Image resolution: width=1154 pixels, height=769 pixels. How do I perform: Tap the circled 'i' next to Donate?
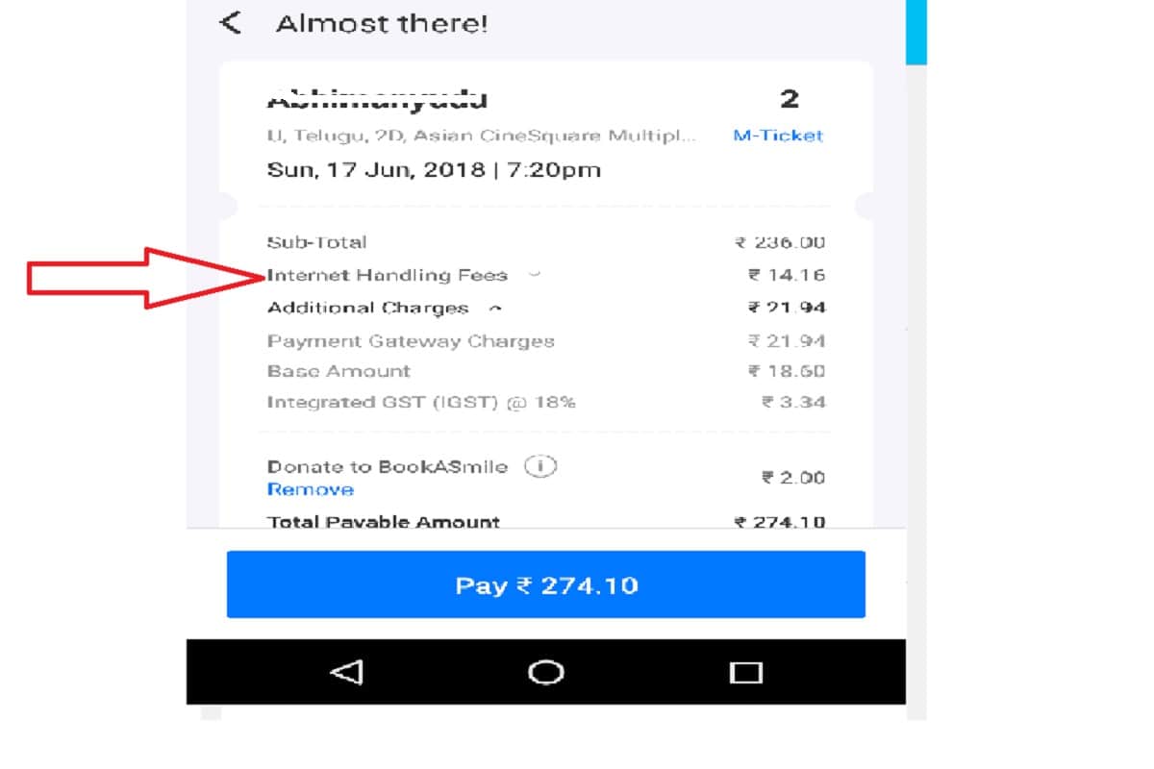pyautogui.click(x=540, y=466)
